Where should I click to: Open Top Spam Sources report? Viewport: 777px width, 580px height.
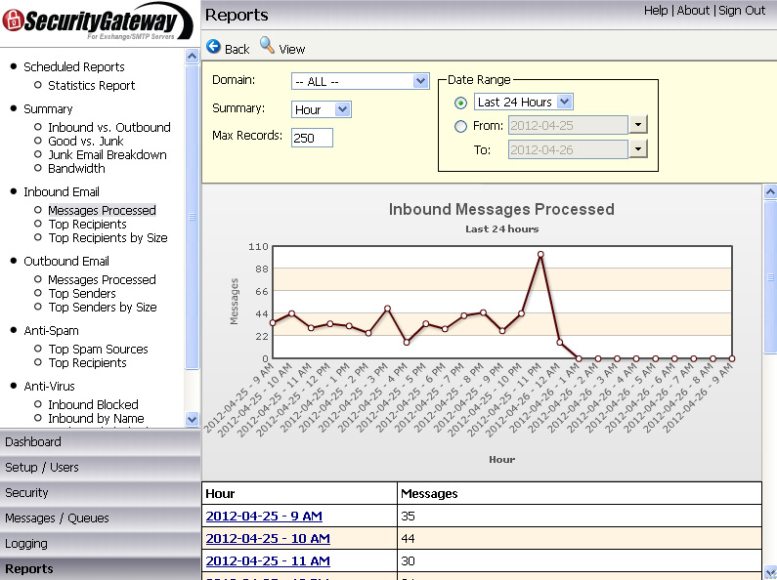pyautogui.click(x=98, y=349)
